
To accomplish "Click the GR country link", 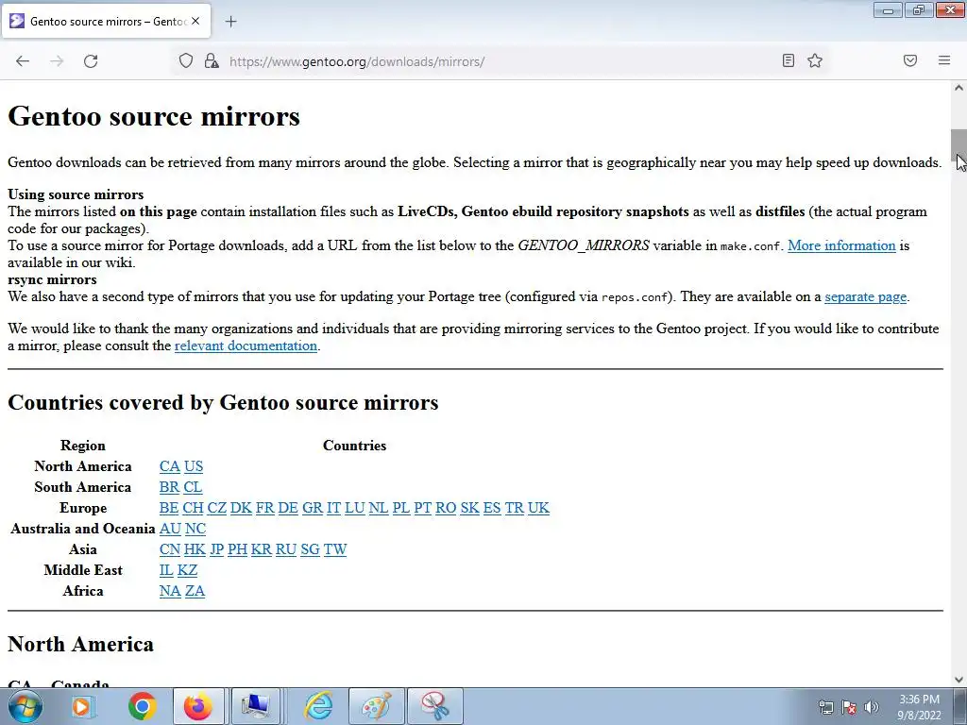I will [313, 508].
